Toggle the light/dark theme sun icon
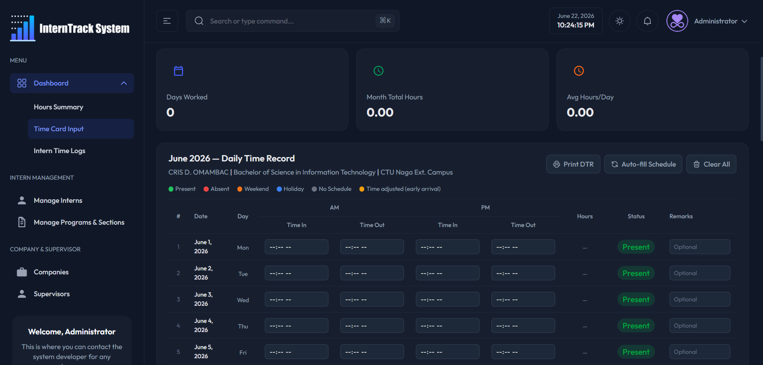Screen dimensions: 763x365 point(619,21)
